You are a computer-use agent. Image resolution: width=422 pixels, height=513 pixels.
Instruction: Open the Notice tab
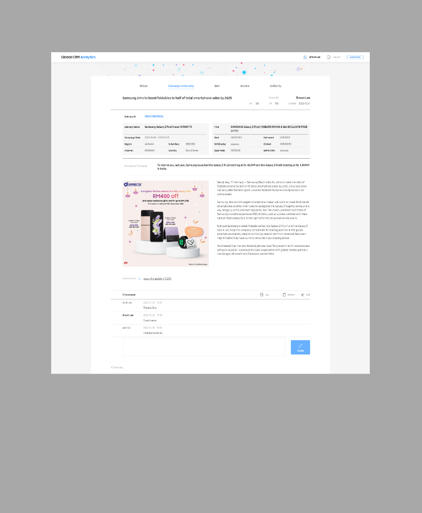[x=144, y=86]
